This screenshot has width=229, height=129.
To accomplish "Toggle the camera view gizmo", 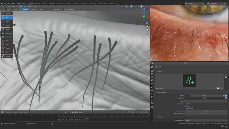I will pos(147,30).
